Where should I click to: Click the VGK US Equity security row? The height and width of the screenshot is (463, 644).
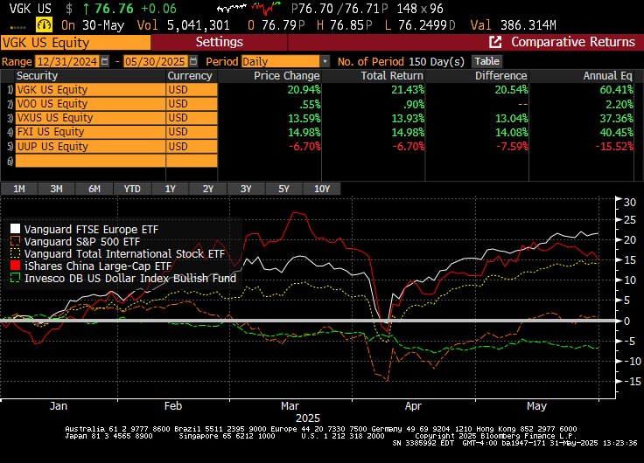click(x=90, y=90)
